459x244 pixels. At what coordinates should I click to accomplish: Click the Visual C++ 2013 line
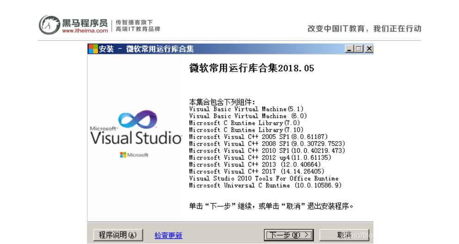tap(255, 165)
